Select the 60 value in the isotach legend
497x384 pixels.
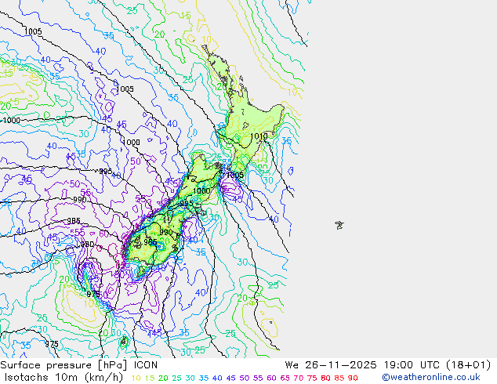point(272,378)
